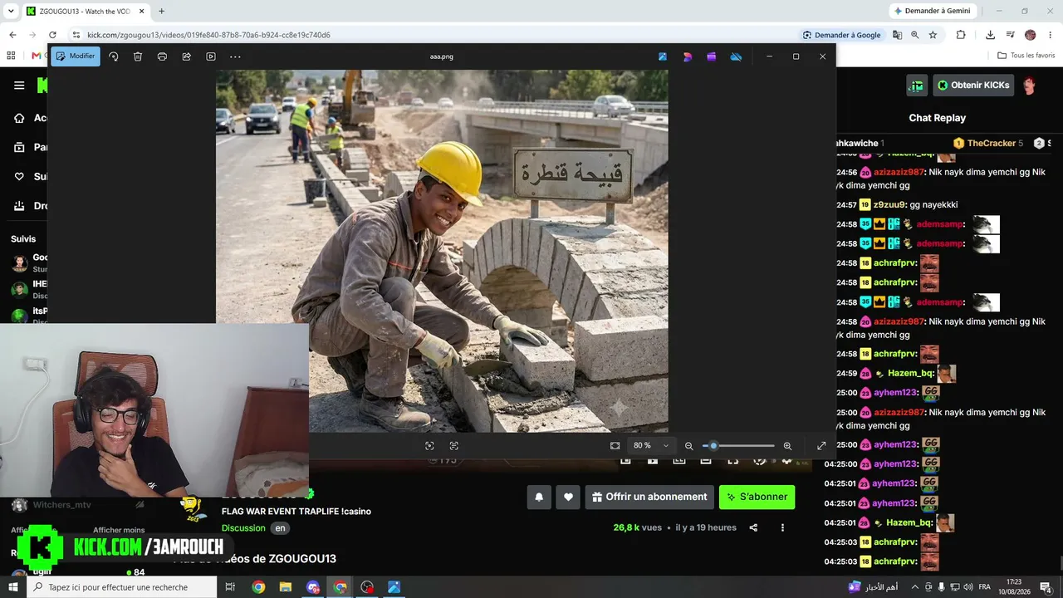
Task: Share the video using the share icon
Action: [x=753, y=527]
